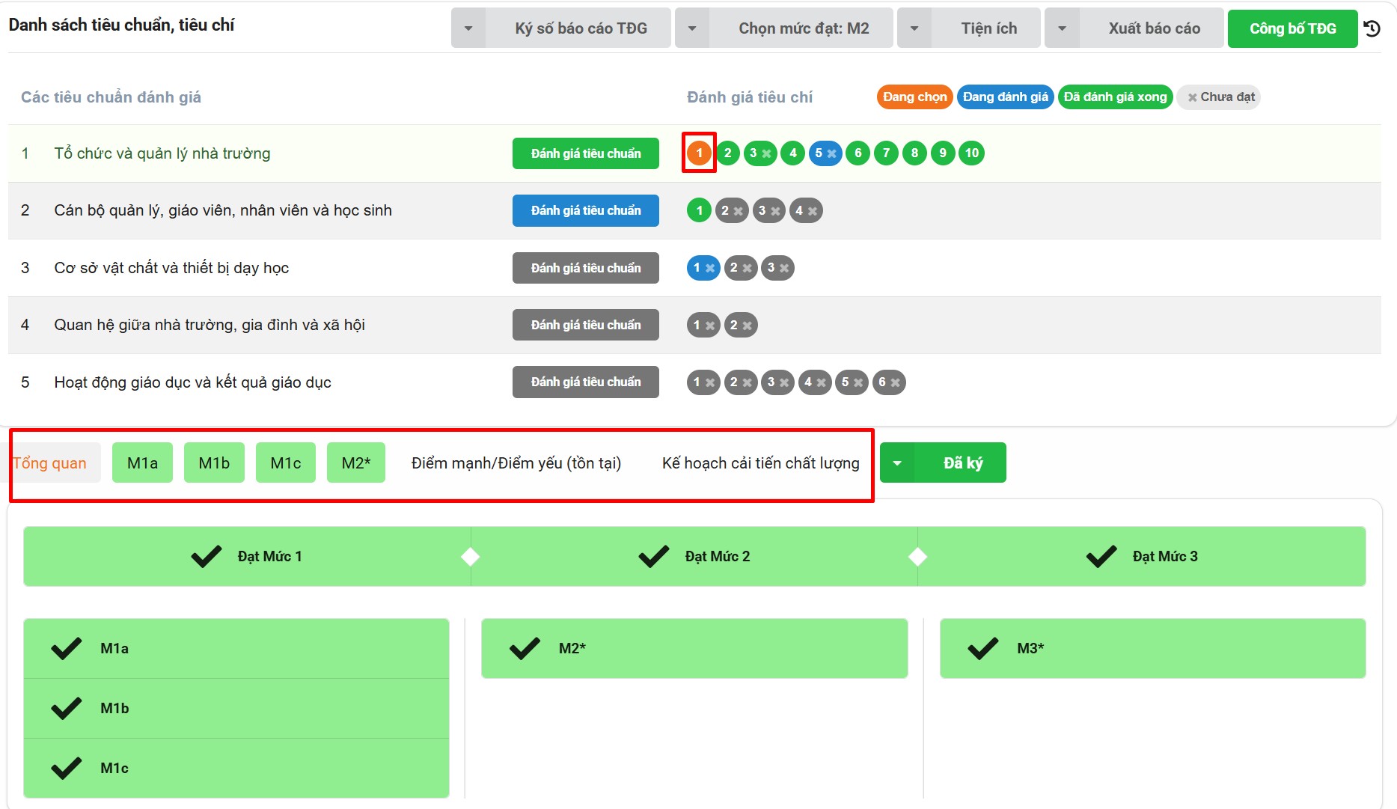The width and height of the screenshot is (1397, 809).
Task: Click the M3* checkmark row
Action: pyautogui.click(x=1152, y=648)
